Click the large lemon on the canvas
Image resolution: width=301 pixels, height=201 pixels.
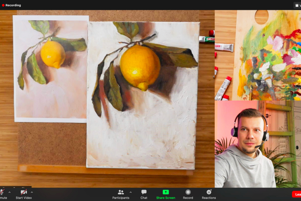(x=140, y=65)
